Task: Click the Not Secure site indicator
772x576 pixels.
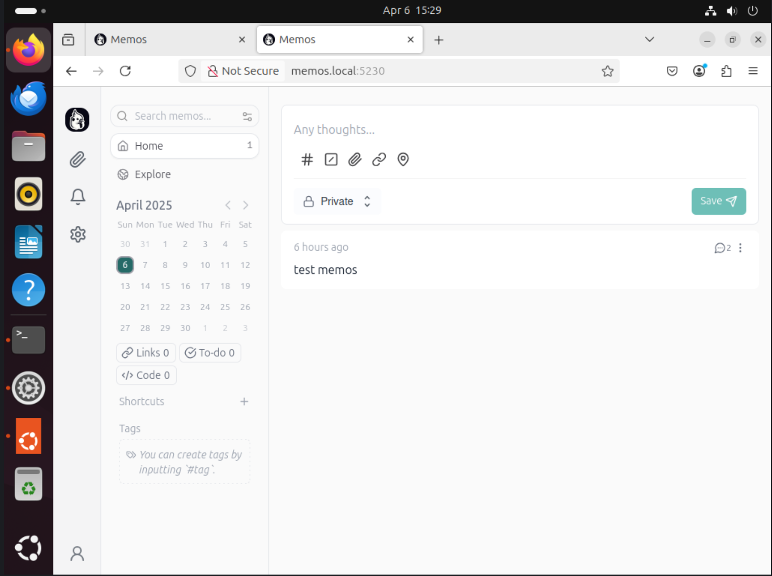Action: tap(243, 71)
